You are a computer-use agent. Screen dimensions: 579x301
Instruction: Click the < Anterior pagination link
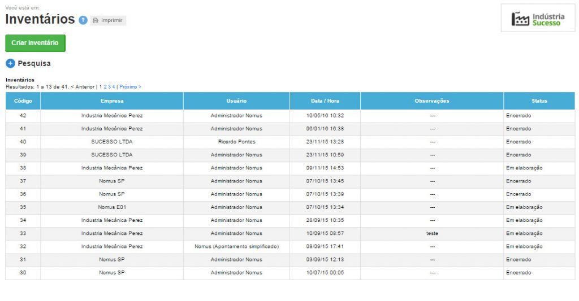click(83, 87)
